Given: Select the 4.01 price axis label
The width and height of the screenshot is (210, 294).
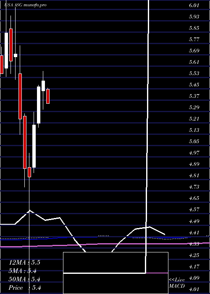Looking at the screenshot, I should (194, 289).
